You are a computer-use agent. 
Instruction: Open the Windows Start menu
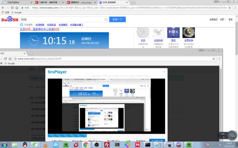4,145
